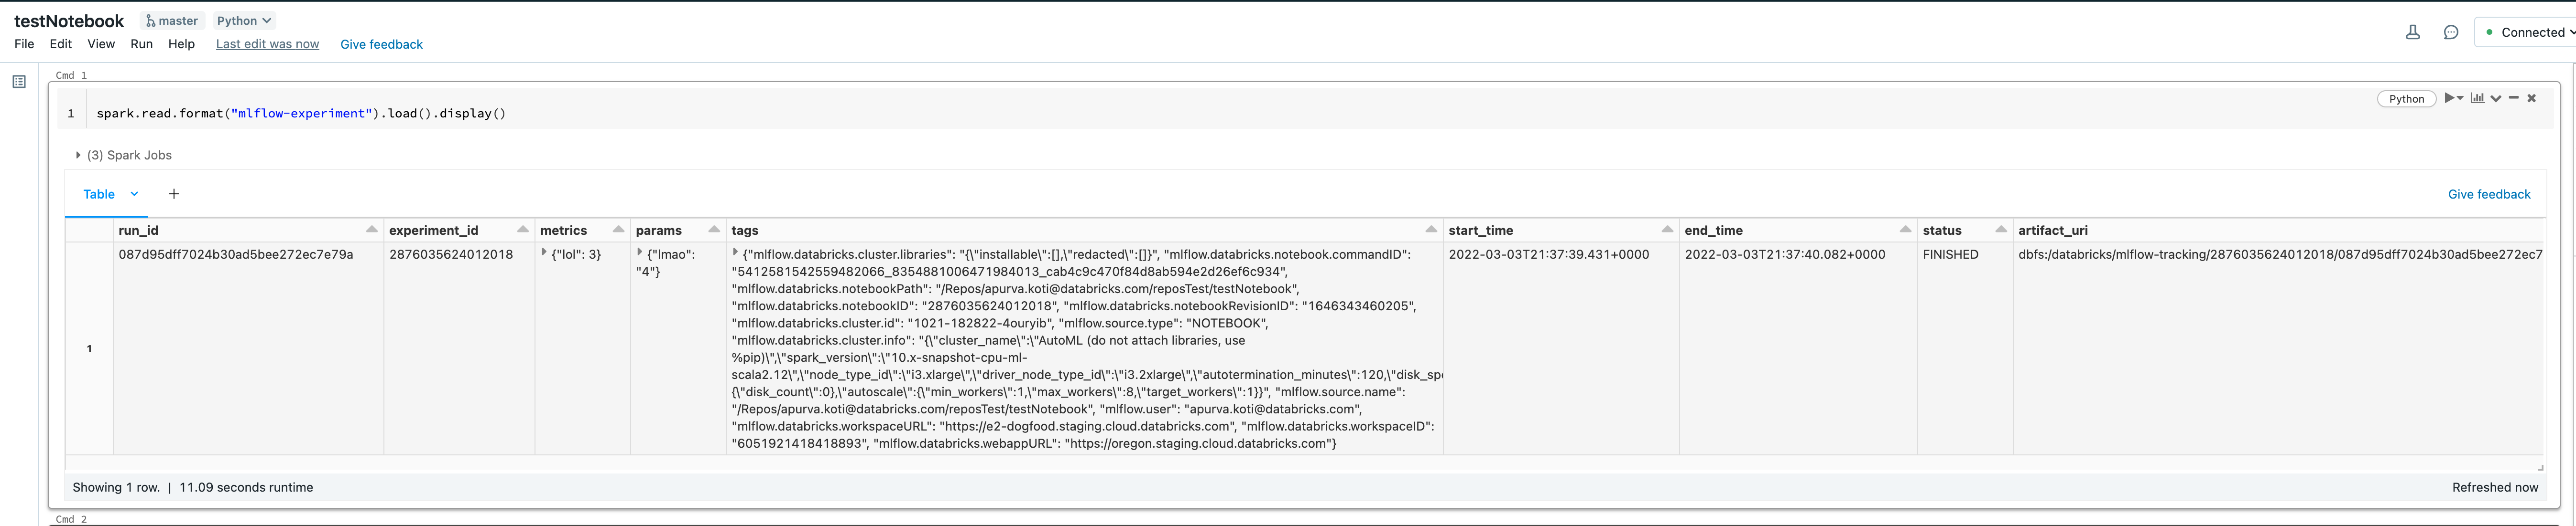Open the Run menu
The width and height of the screenshot is (2576, 526).
click(141, 44)
